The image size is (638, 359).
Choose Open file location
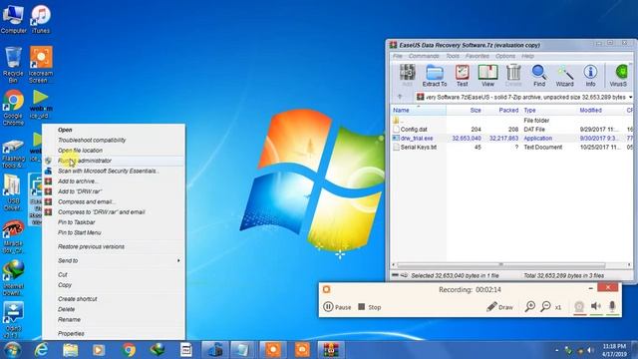114,151
